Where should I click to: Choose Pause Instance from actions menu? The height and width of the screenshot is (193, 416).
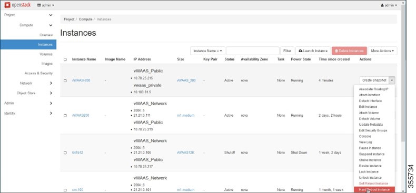[x=370, y=148]
